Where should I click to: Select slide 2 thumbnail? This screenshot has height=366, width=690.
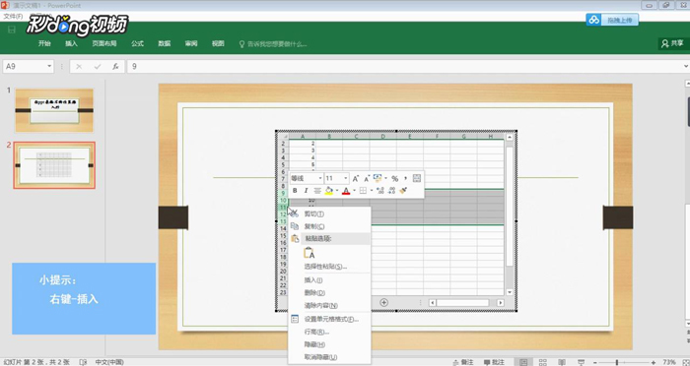click(54, 165)
